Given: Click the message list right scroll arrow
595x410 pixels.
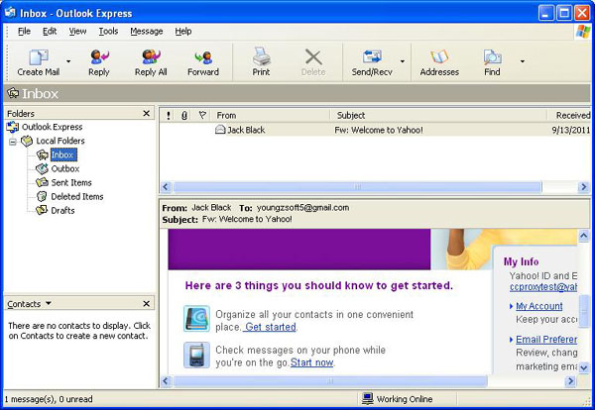Looking at the screenshot, I should coord(584,187).
